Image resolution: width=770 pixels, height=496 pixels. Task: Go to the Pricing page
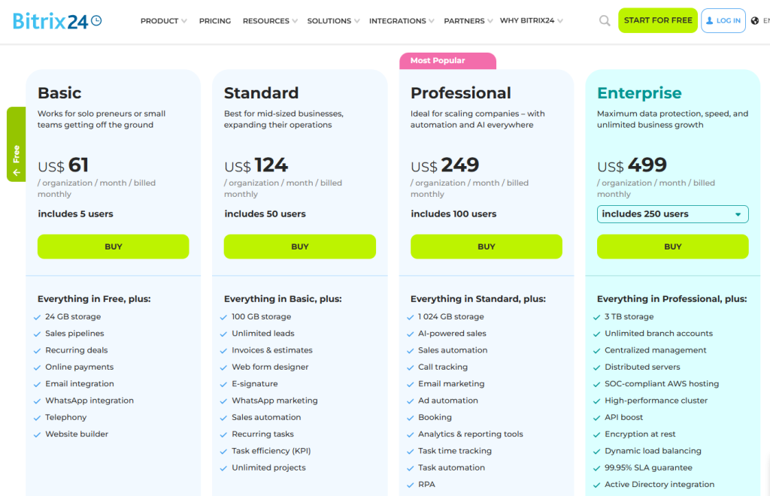click(x=215, y=21)
